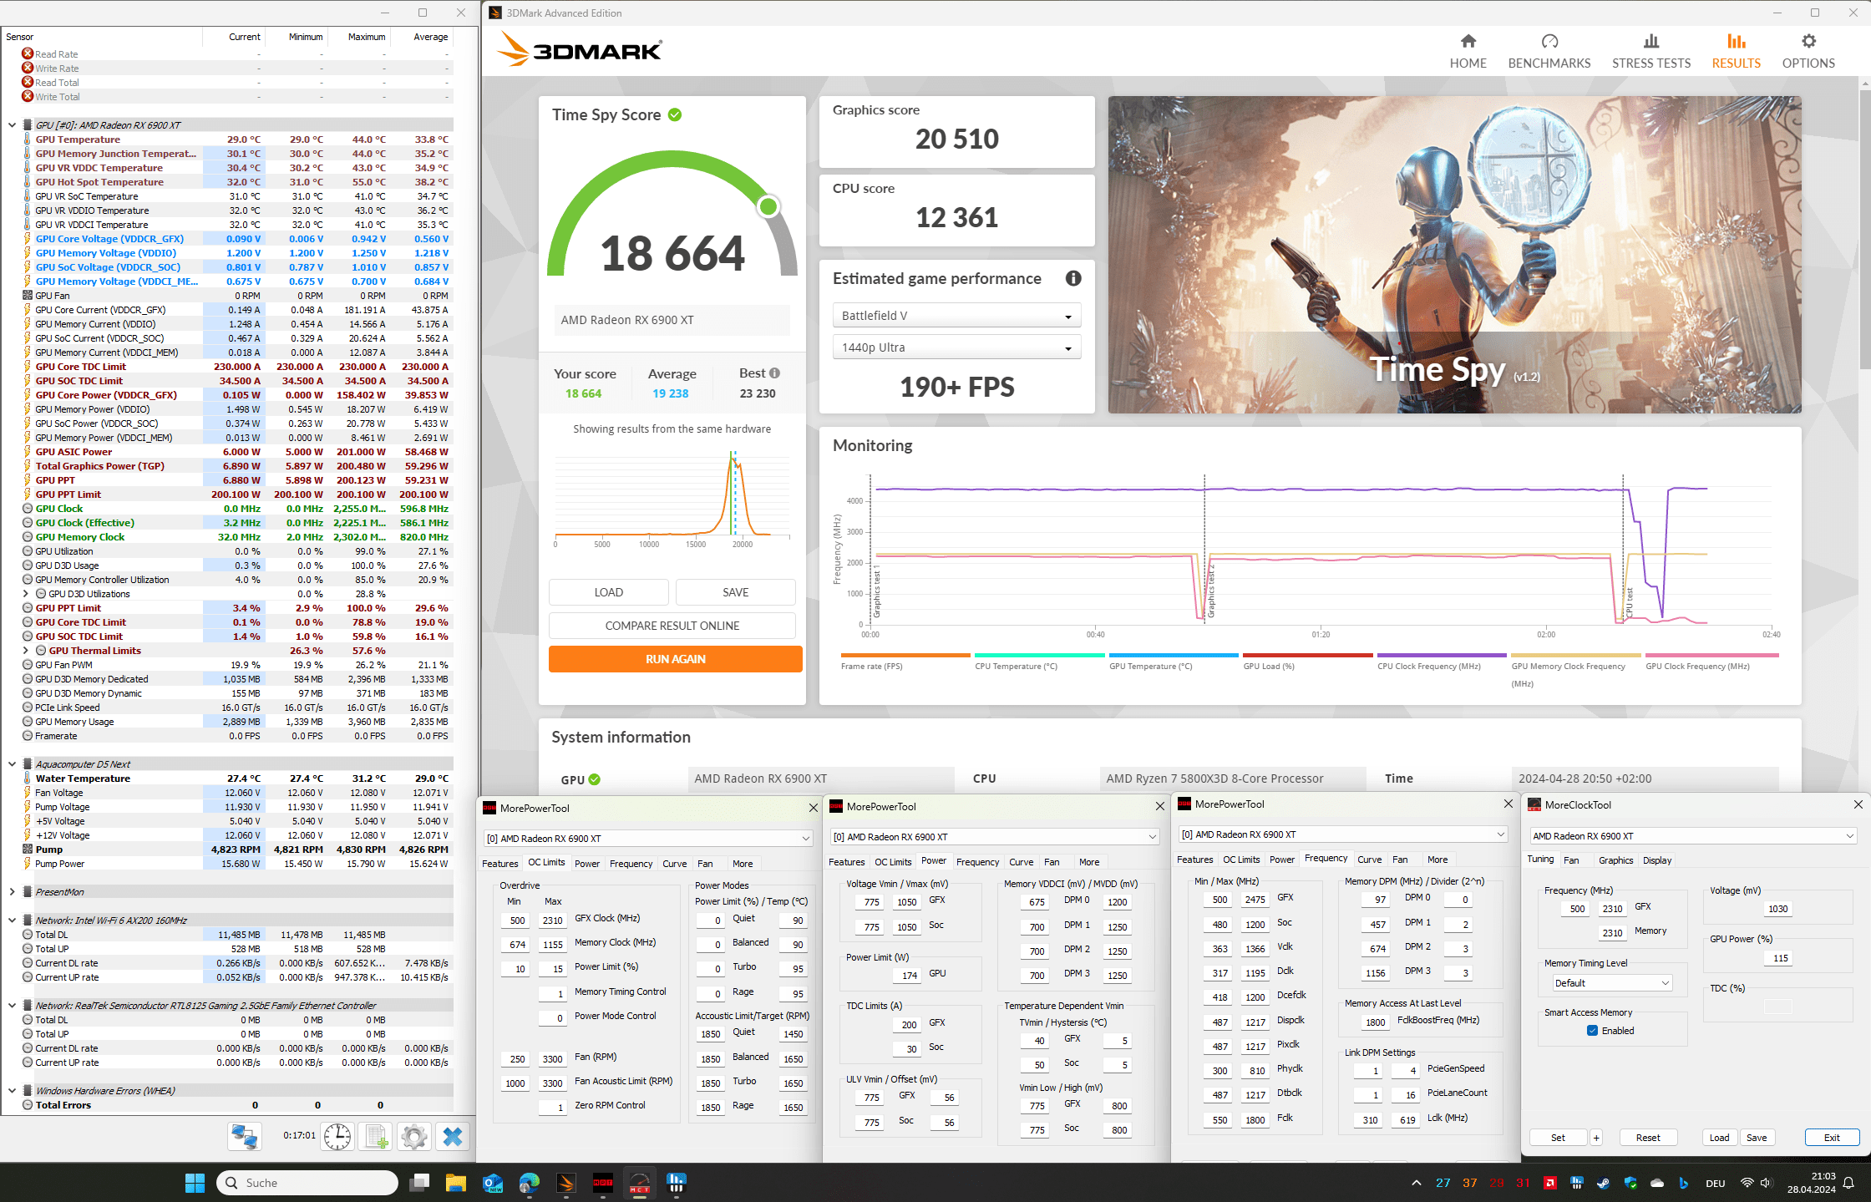Click HWiNFO log file add icon

click(x=376, y=1136)
